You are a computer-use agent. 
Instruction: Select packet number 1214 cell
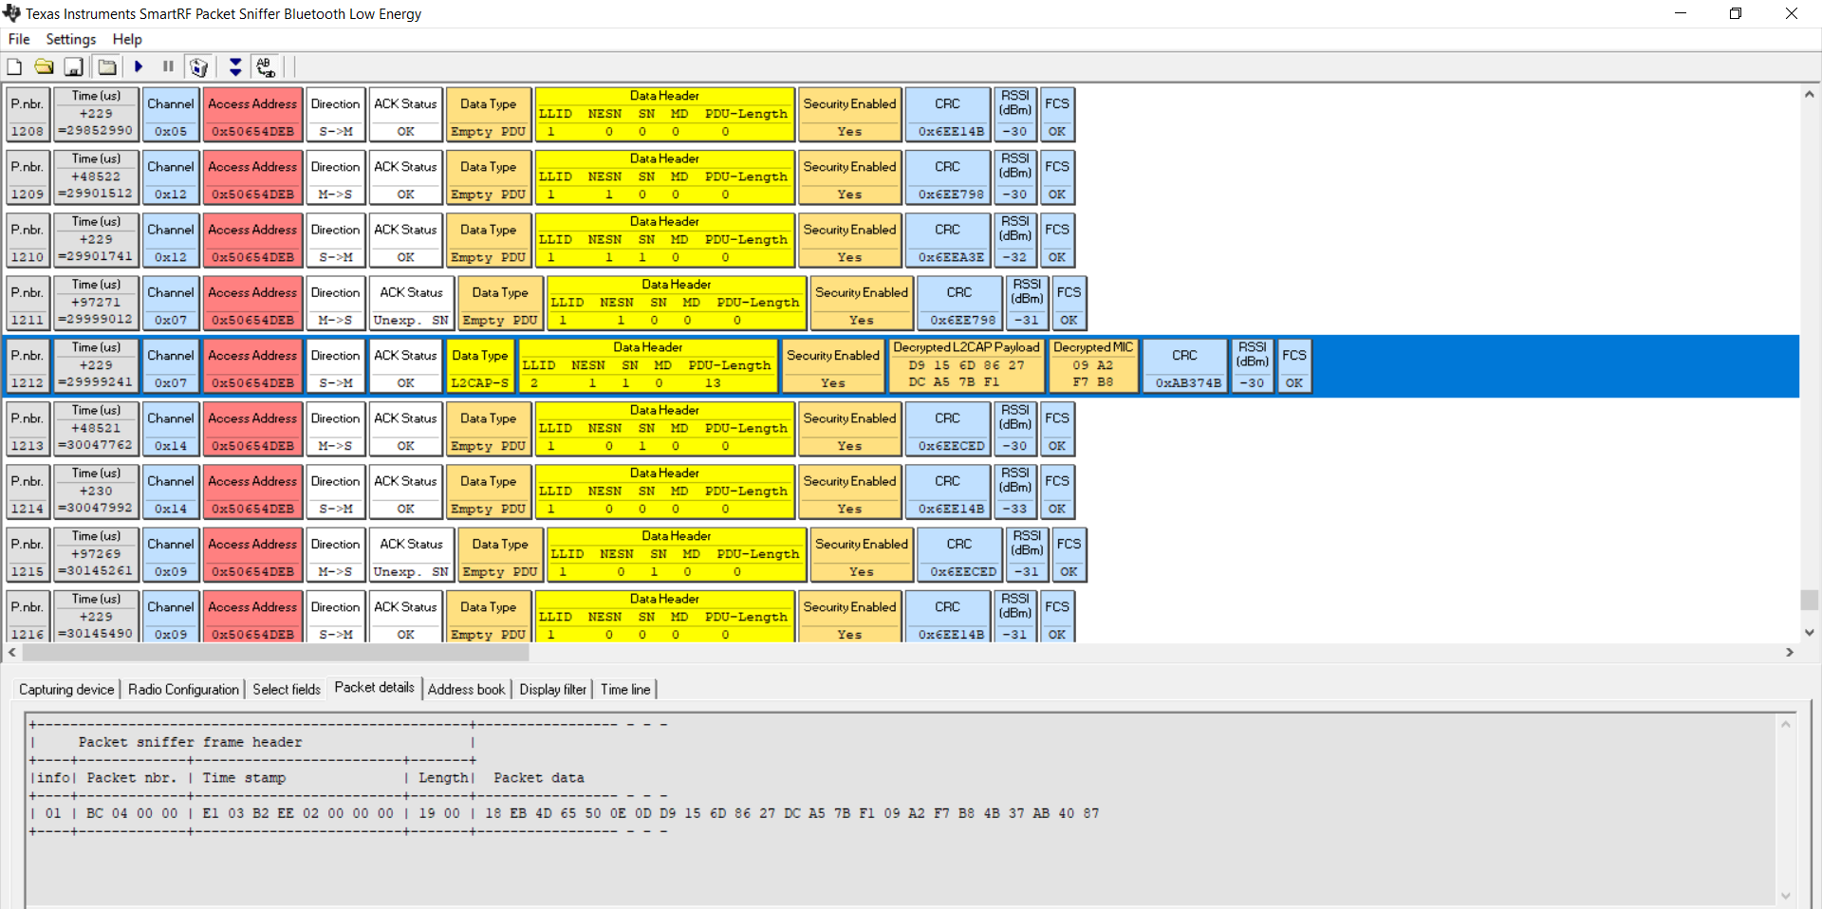28,492
